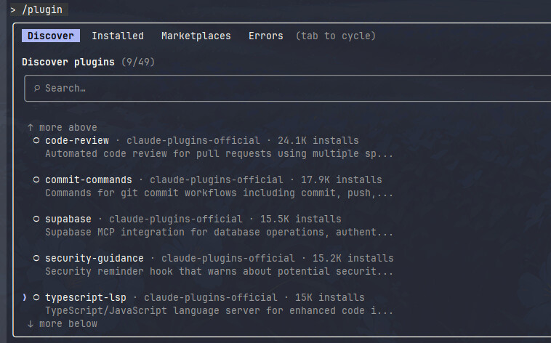Screen dimensions: 551x343
Task: Select the commit-commands plugin name
Action: pyautogui.click(x=89, y=179)
